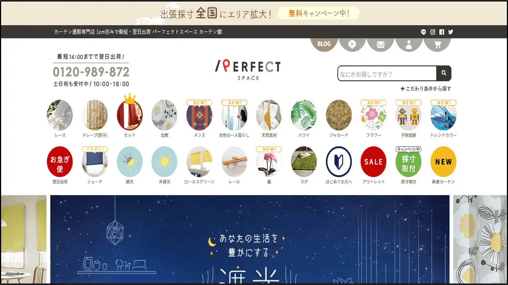508x285 pixels.
Task: Open the chat bubble icon
Action: click(352, 44)
